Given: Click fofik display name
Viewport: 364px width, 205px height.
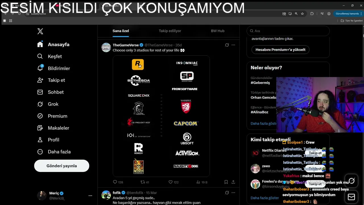Looking at the screenshot, I should 117,193.
